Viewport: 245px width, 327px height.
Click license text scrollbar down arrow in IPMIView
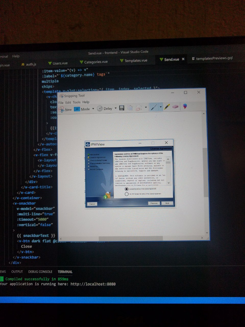coord(168,183)
